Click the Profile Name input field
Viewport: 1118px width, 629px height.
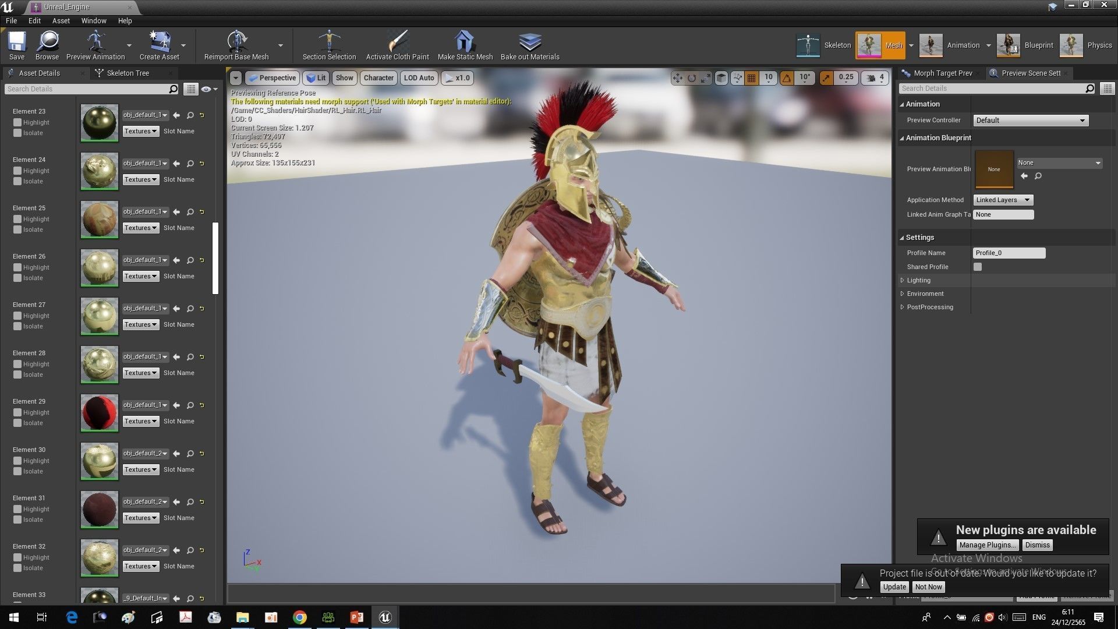1009,253
